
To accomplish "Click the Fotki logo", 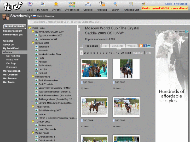I will [x=13, y=6].
